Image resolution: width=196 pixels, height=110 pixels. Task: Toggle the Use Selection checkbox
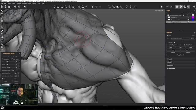[x=2, y=57]
